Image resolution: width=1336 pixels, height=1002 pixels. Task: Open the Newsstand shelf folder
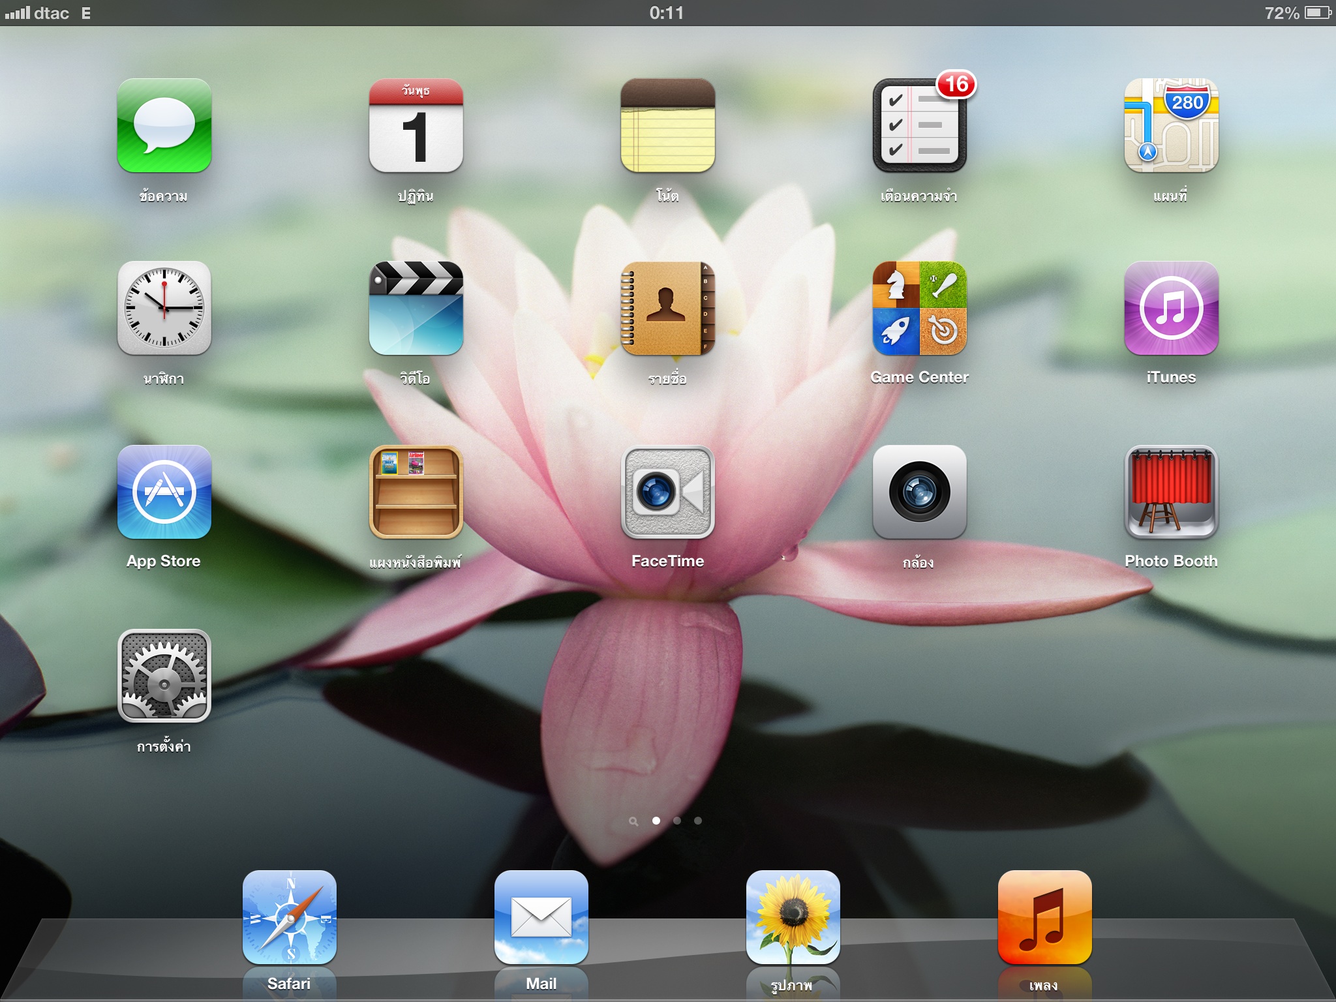(x=416, y=493)
